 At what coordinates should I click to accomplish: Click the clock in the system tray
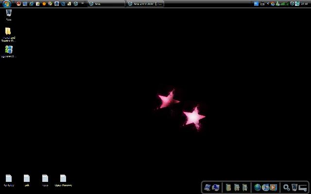(304, 3)
